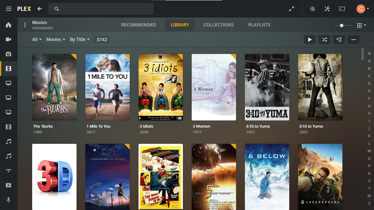Switch to the Collections tab
Image resolution: width=374 pixels, height=210 pixels.
219,25
